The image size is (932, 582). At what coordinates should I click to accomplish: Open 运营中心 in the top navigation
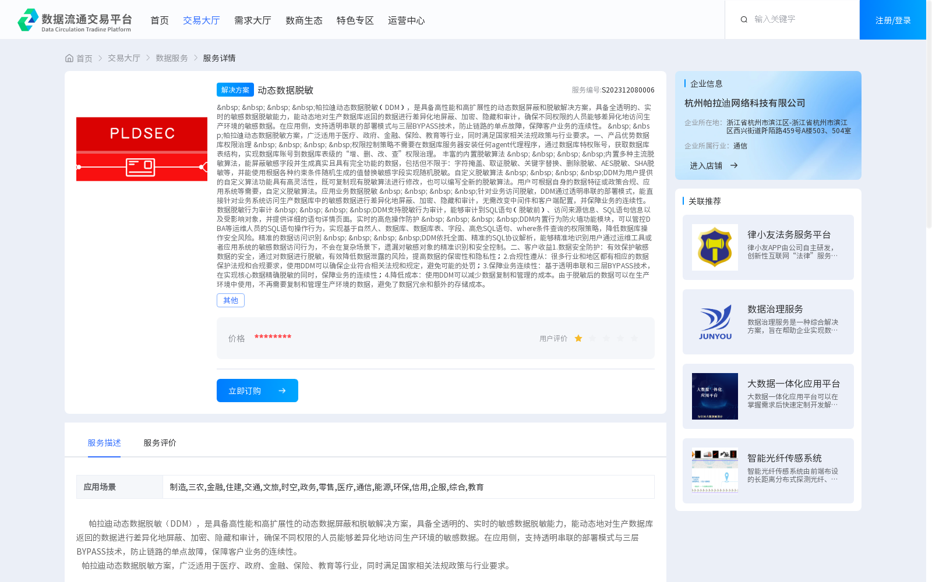coord(407,20)
